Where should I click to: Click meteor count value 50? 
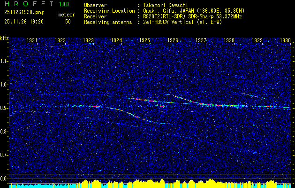(x=68, y=22)
